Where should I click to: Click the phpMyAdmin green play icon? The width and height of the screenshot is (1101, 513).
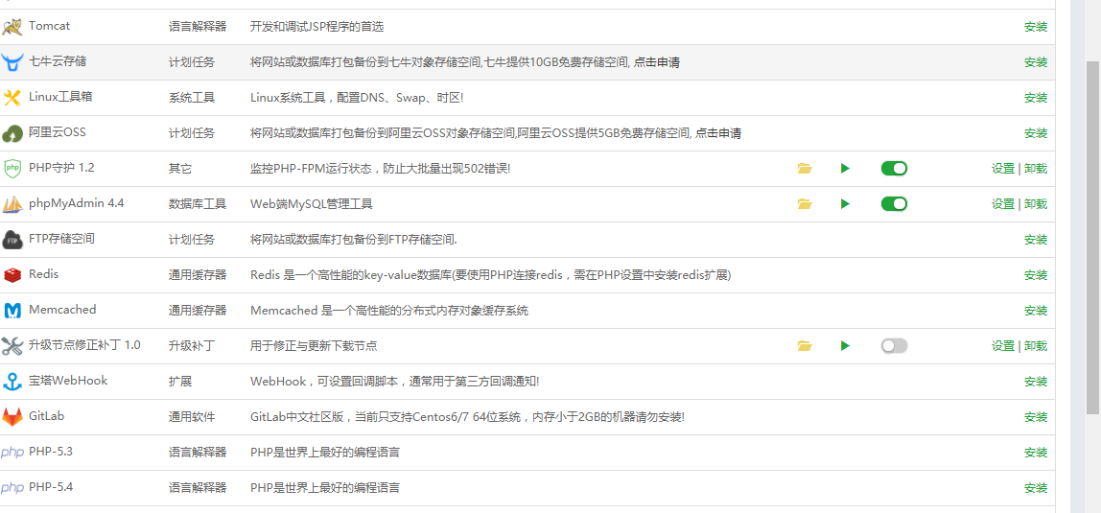[846, 204]
